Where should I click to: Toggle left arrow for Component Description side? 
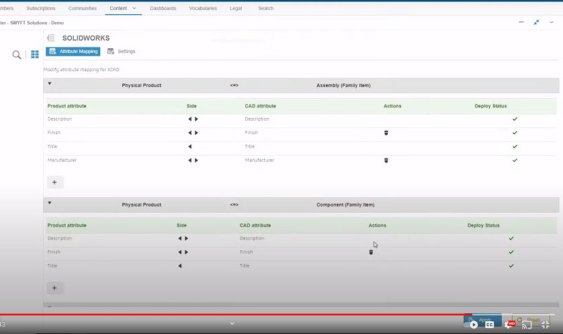[x=180, y=238]
